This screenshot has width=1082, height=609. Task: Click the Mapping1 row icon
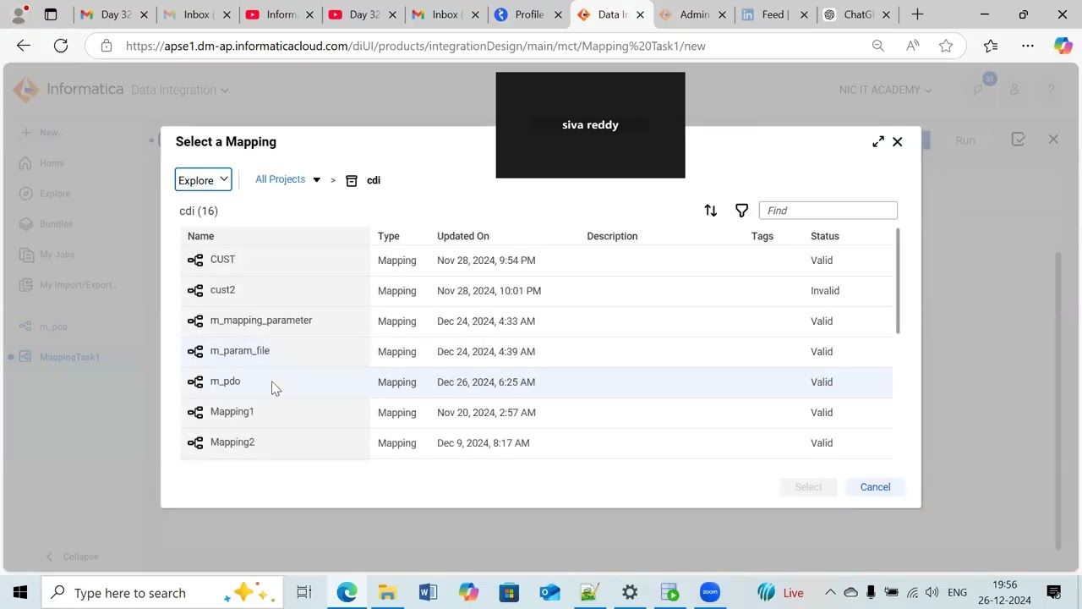(x=195, y=413)
